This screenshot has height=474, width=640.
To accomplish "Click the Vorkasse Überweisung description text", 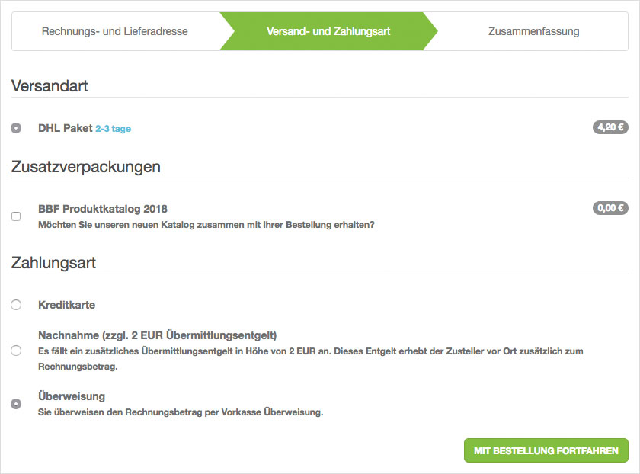I will (181, 412).
